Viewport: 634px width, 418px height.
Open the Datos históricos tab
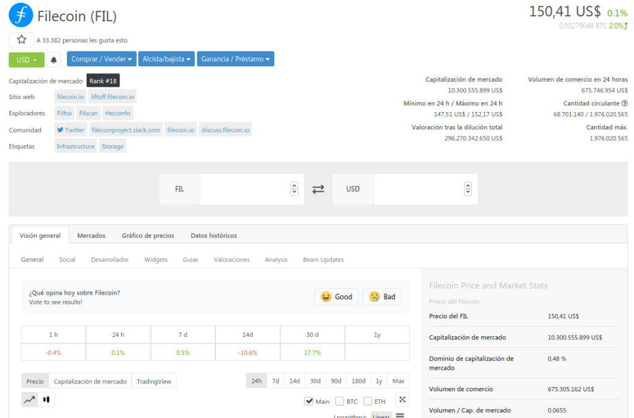214,235
